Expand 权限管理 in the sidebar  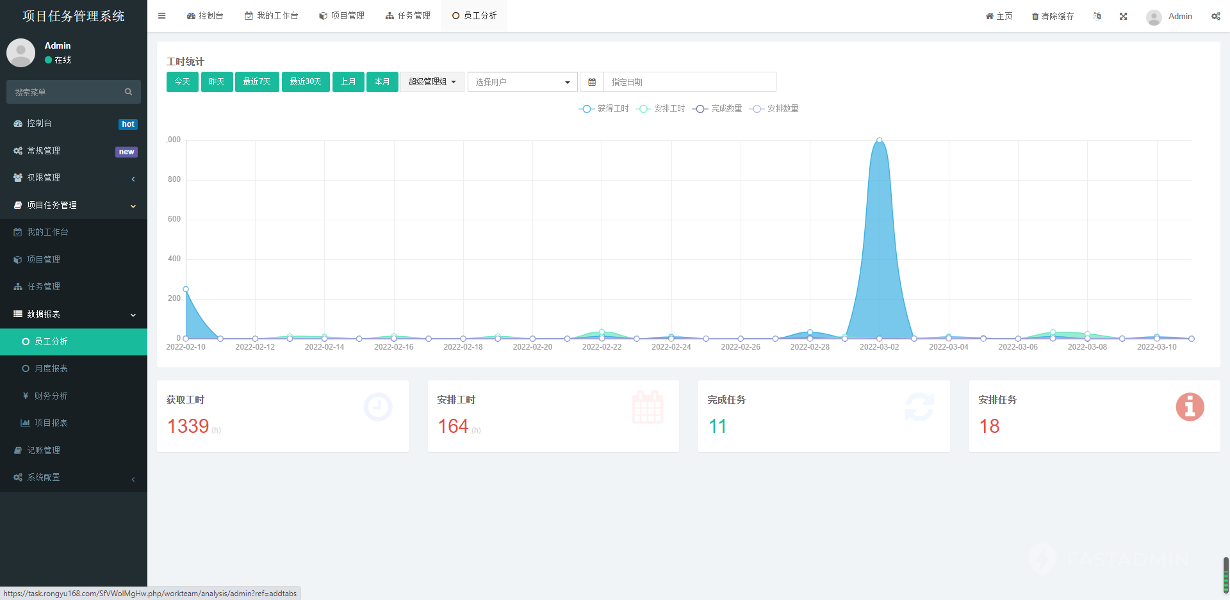(x=74, y=178)
